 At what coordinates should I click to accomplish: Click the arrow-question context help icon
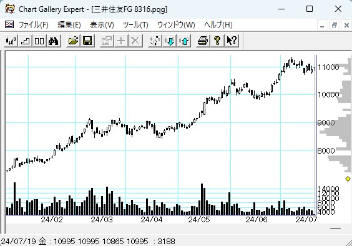pyautogui.click(x=232, y=41)
